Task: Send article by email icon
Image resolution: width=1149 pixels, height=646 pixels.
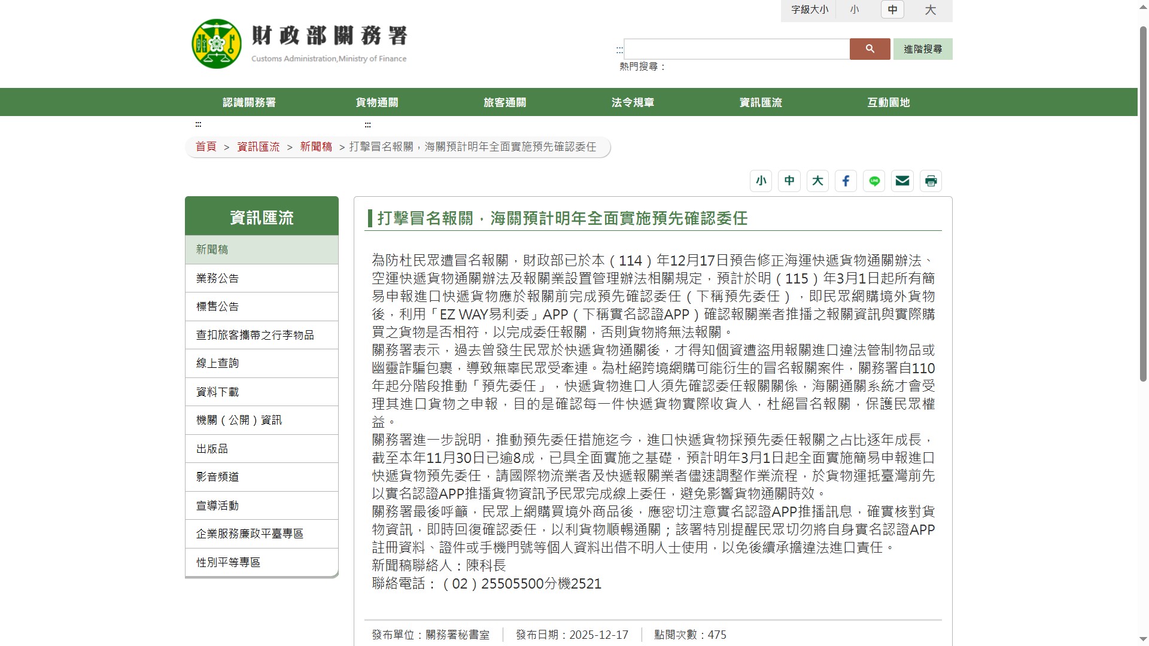Action: 902,181
